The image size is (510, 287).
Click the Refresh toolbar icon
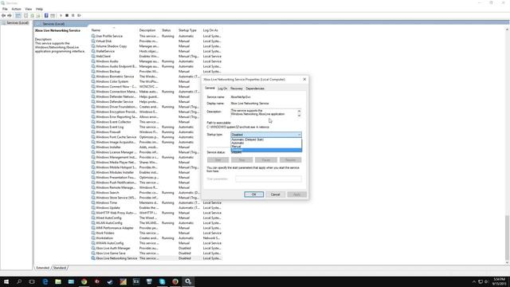tap(32, 16)
